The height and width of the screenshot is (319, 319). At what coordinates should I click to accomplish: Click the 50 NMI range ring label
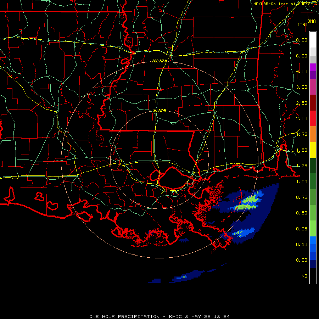click(x=159, y=110)
